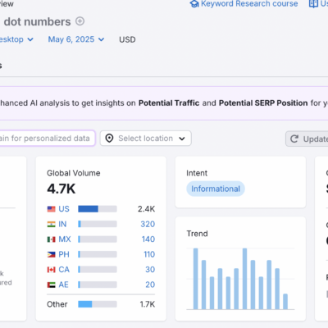Image resolution: width=328 pixels, height=328 pixels.
Task: Open the Select location dropdown
Action: [145, 139]
